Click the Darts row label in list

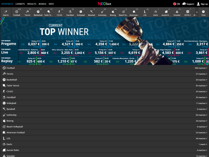pyautogui.click(x=9, y=144)
